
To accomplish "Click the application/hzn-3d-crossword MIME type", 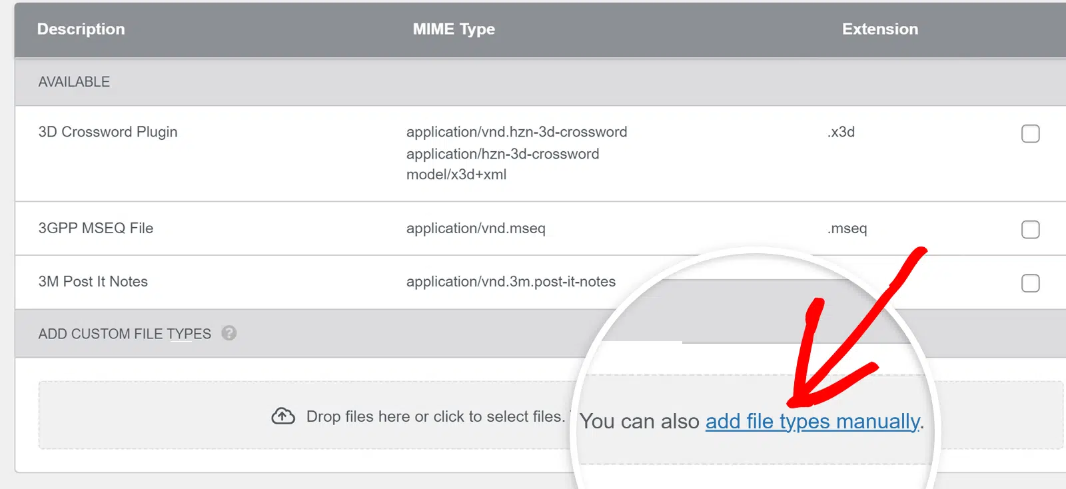I will [x=503, y=154].
